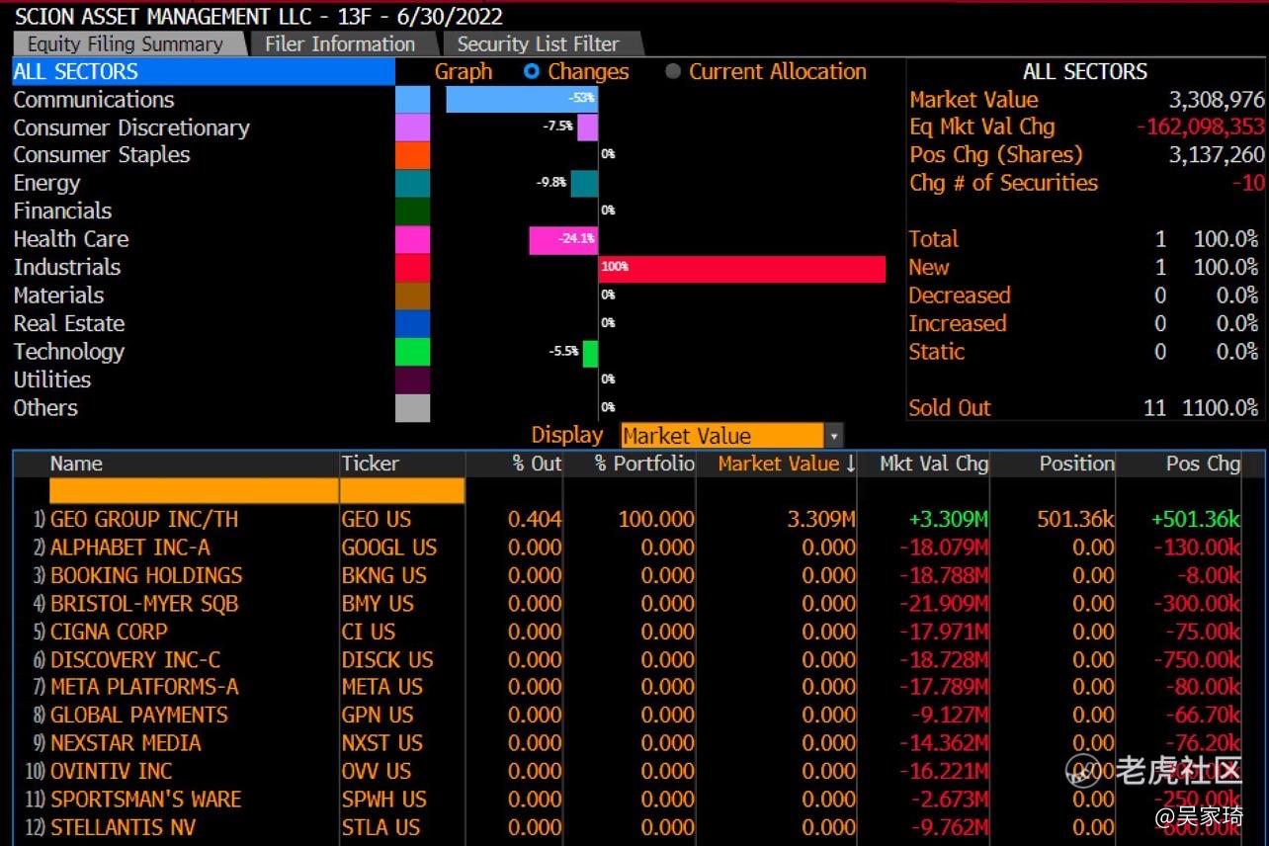Sort by the Pos Chg column header
The image size is (1269, 846).
[x=1203, y=464]
